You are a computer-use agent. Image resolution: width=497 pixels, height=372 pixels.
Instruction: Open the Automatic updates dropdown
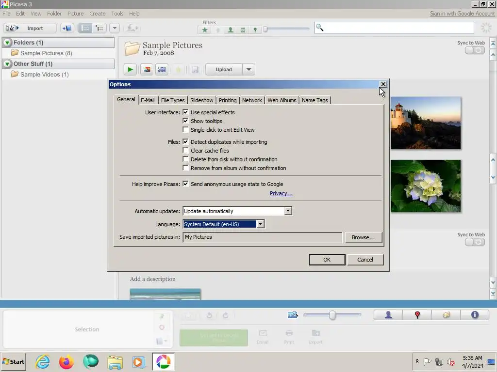[x=288, y=211]
